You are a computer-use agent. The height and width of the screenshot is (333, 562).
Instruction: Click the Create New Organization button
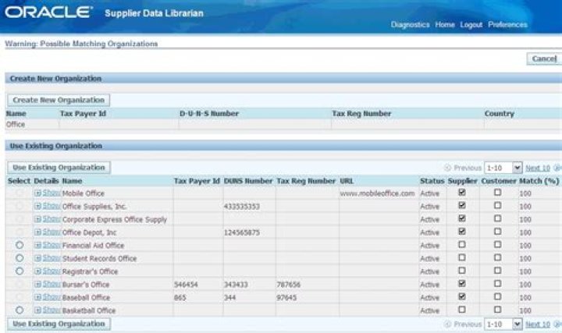click(59, 100)
